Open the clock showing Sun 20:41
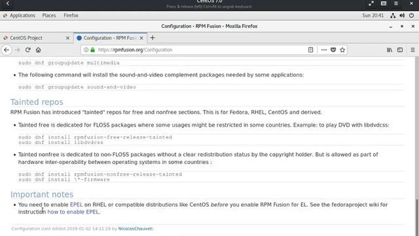This screenshot has height=236, width=419. pyautogui.click(x=373, y=16)
